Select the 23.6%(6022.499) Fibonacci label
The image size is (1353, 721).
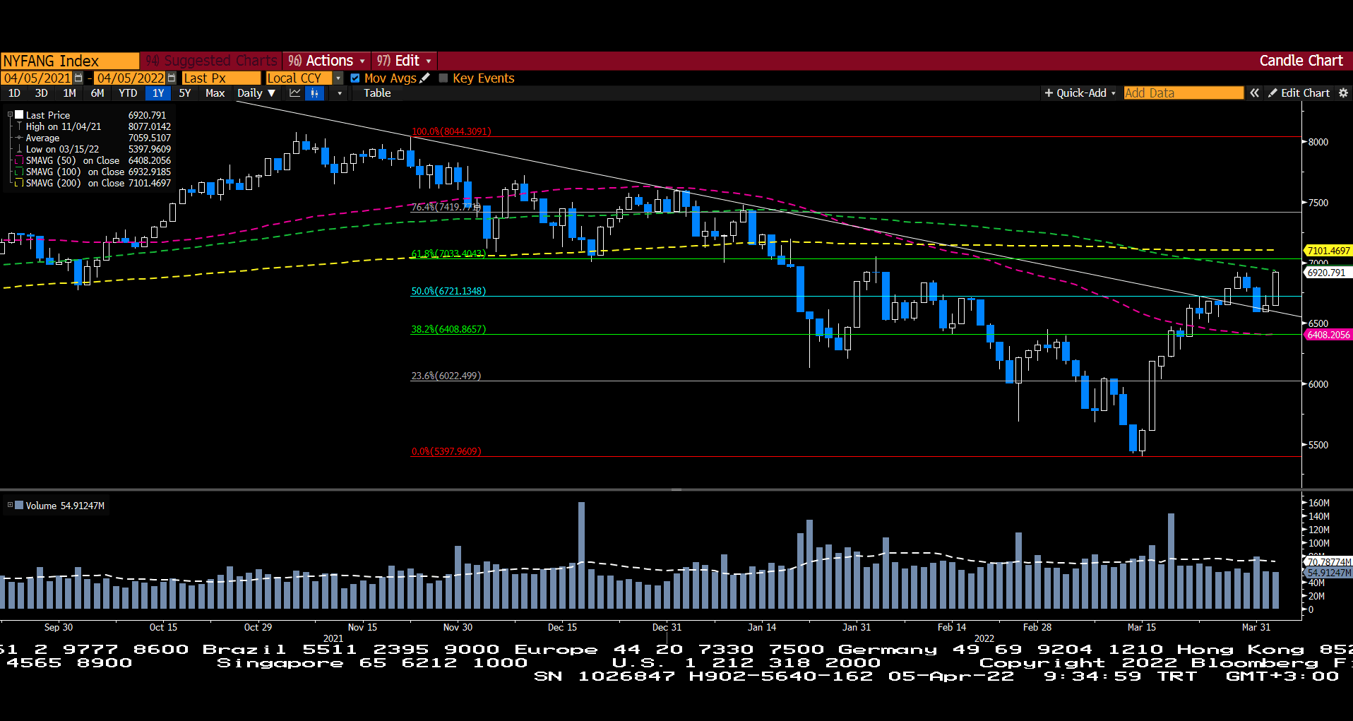click(x=446, y=376)
